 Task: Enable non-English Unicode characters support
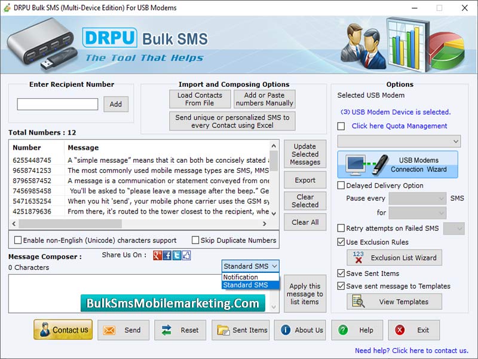click(x=18, y=240)
